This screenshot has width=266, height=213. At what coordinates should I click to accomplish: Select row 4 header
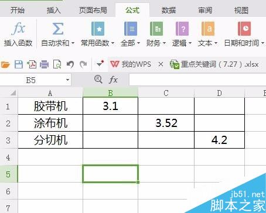pyautogui.click(x=9, y=157)
